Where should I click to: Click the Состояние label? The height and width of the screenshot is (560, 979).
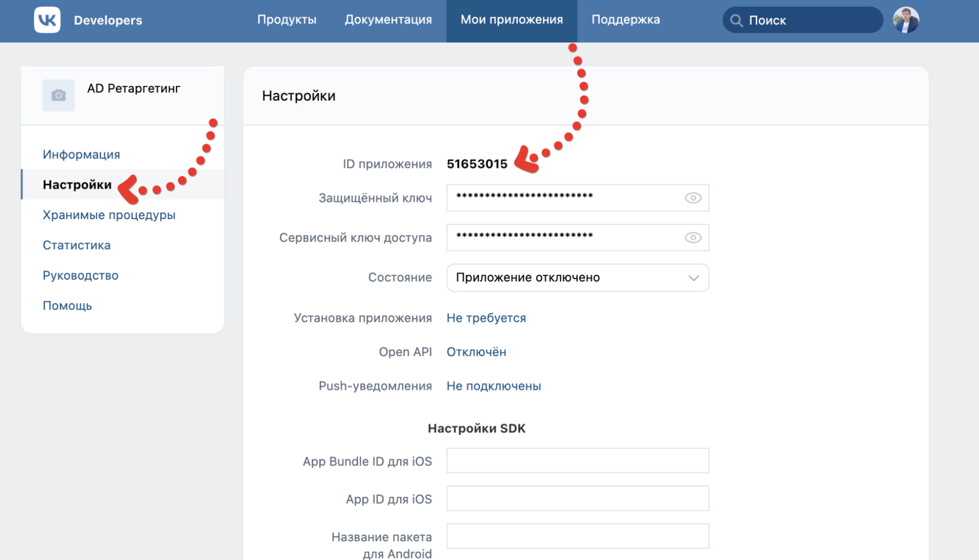pos(400,278)
